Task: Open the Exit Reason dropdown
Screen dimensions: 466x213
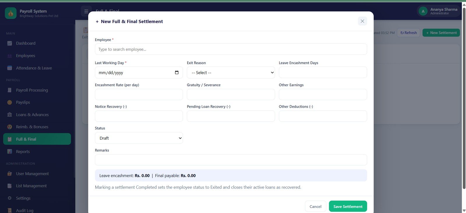Action: (x=231, y=72)
